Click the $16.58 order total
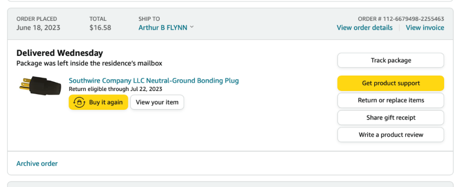463x187 pixels. pos(100,28)
